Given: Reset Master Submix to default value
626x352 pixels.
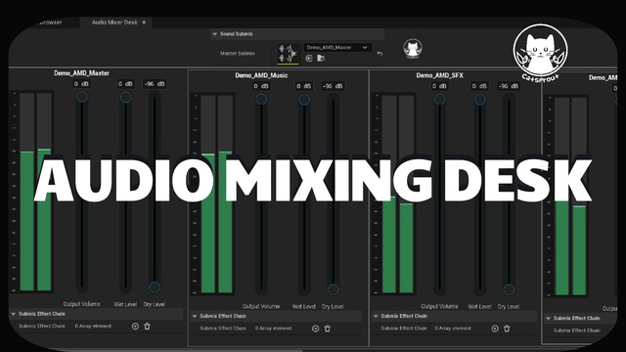Looking at the screenshot, I should pyautogui.click(x=380, y=54).
